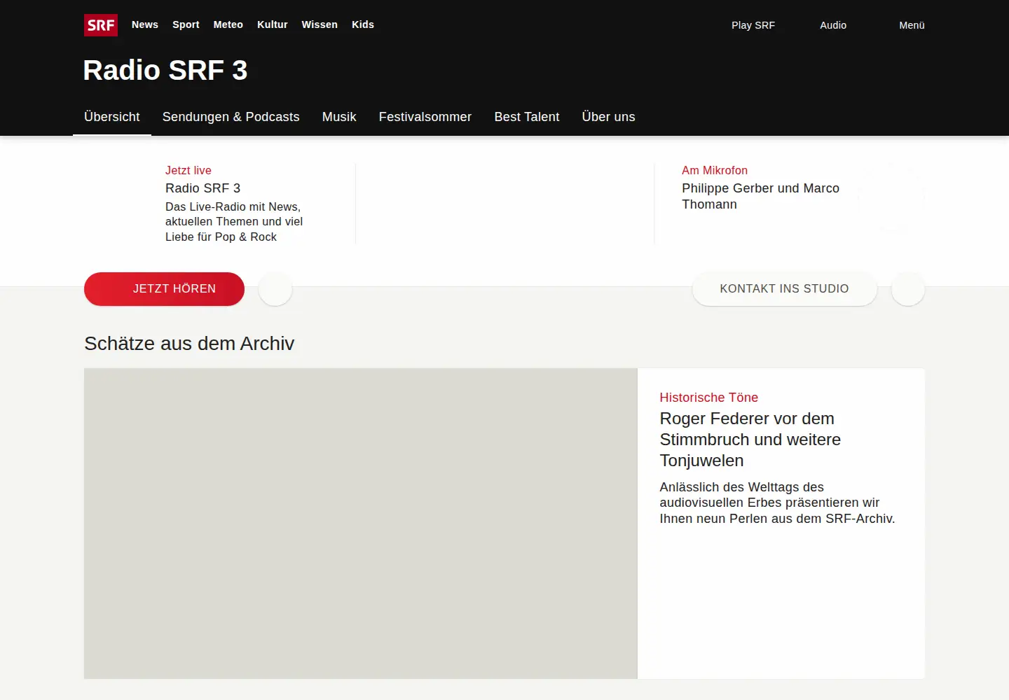Screen dimensions: 1009x700
Task: Open Meteo in top navigation
Action: [228, 24]
